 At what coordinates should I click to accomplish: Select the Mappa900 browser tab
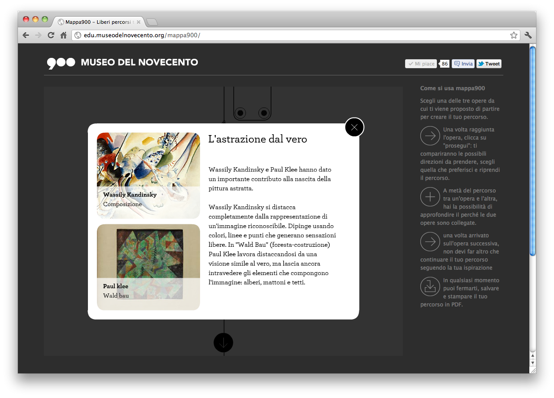point(99,22)
